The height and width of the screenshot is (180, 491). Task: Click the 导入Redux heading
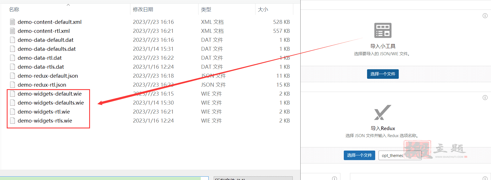[x=383, y=128]
